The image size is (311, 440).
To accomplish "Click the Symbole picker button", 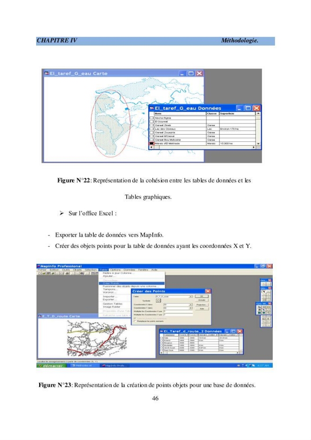I will click(158, 301).
